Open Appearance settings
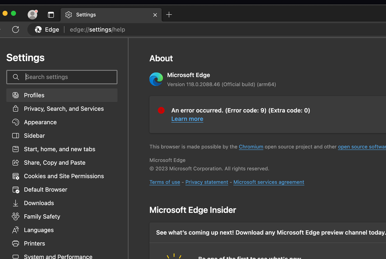Image resolution: width=386 pixels, height=259 pixels. tap(62, 123)
